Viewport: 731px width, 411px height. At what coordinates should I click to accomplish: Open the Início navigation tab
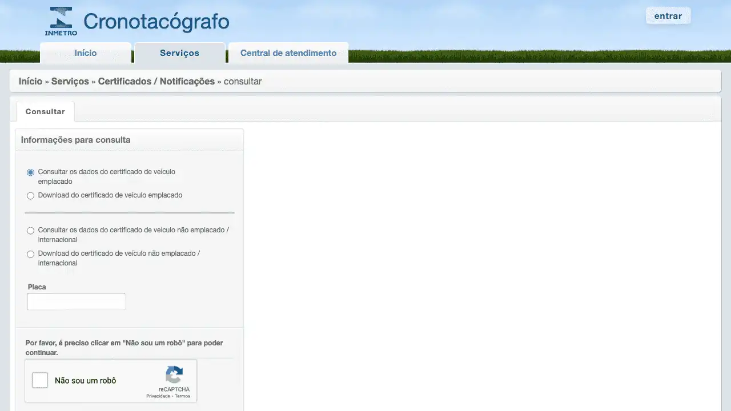[86, 53]
